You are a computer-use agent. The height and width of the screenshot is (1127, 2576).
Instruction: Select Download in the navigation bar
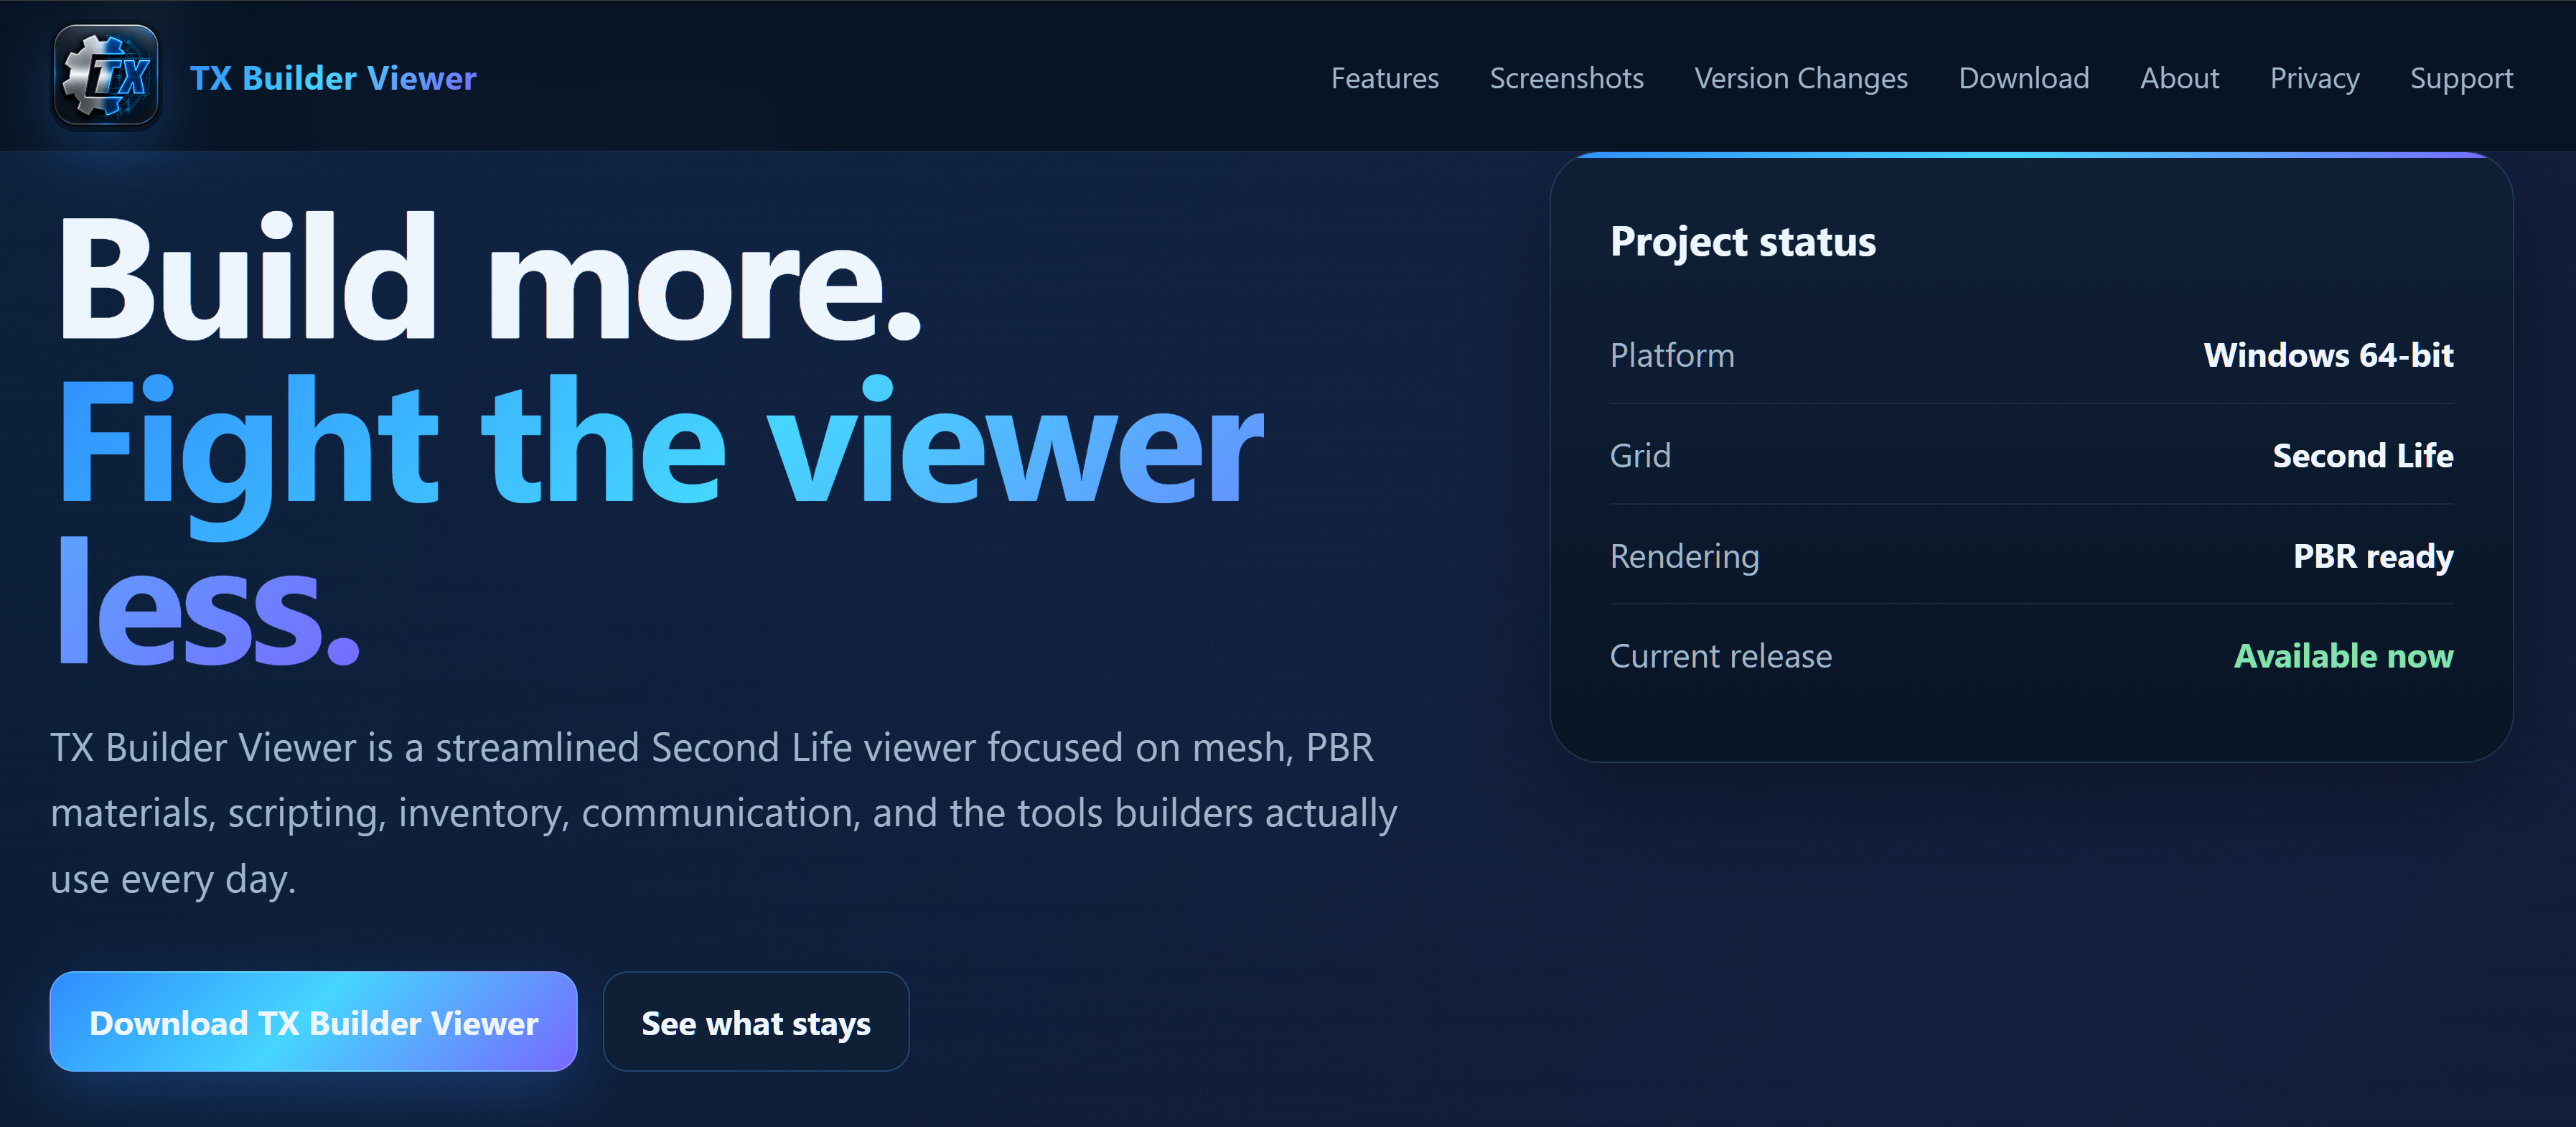[2023, 78]
